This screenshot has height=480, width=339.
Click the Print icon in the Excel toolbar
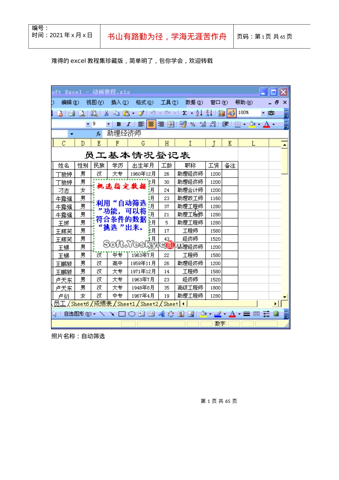click(72, 113)
